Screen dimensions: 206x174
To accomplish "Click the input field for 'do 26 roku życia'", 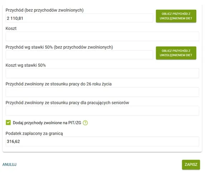I will pyautogui.click(x=102, y=92).
